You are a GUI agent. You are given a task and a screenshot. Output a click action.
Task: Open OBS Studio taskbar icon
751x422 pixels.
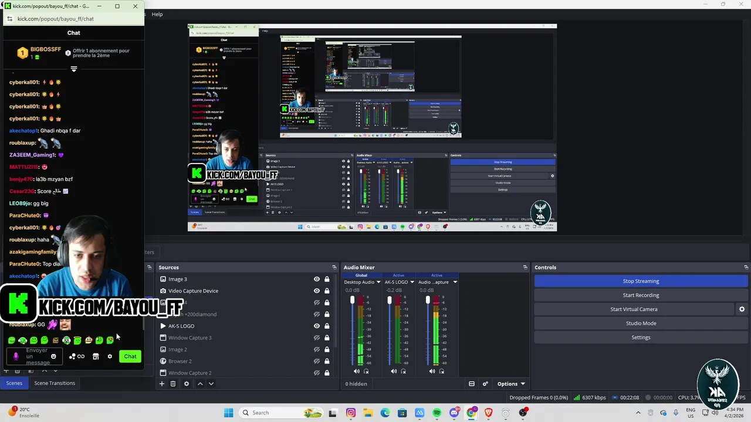523,413
